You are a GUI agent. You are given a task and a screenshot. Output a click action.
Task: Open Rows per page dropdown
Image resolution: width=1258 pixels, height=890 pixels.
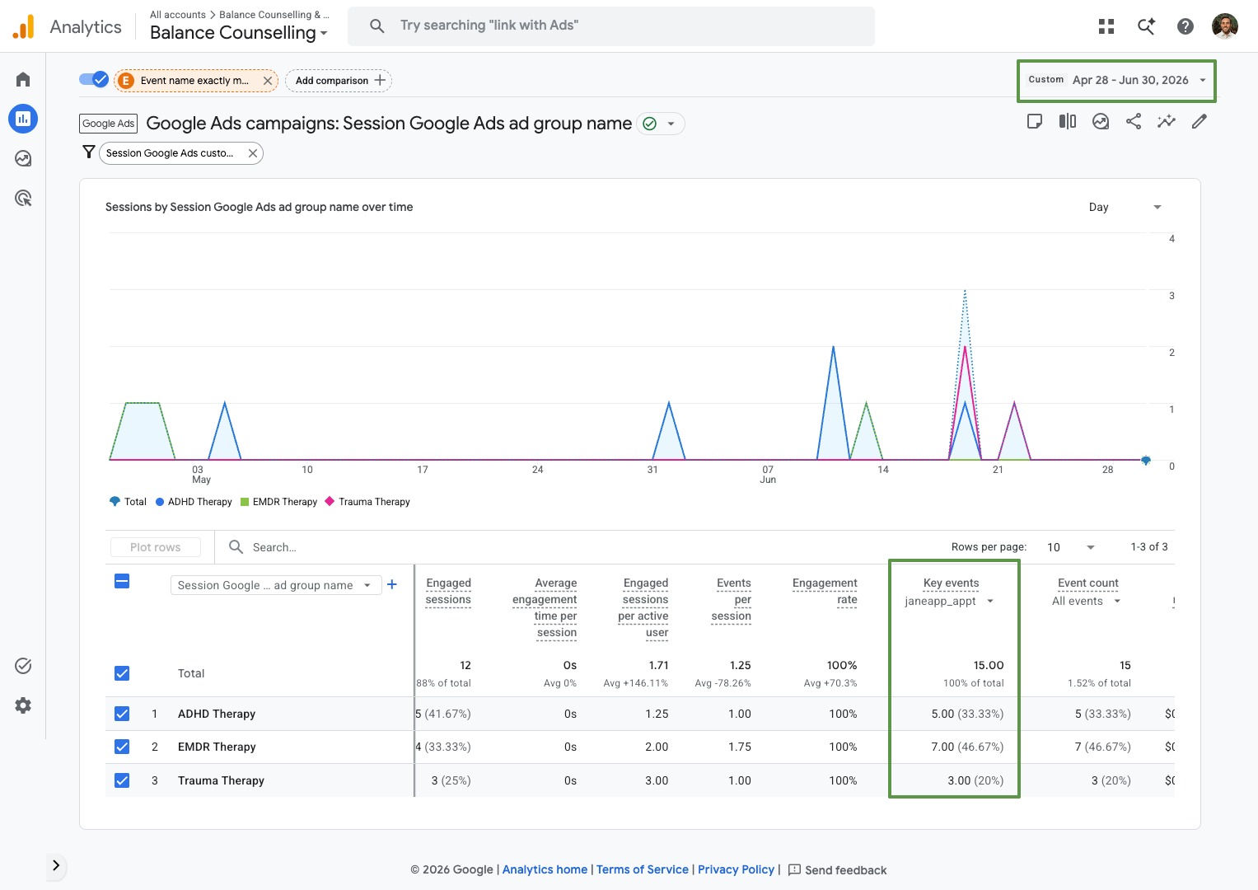[1070, 547]
